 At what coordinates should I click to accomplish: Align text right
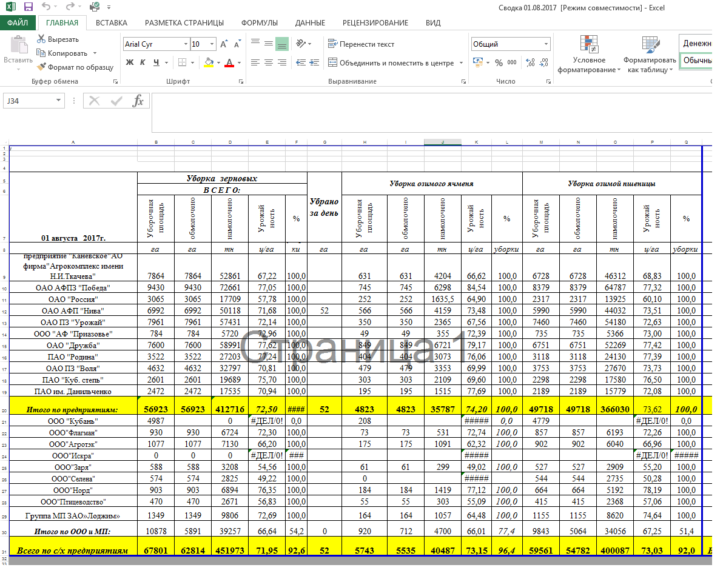pyautogui.click(x=281, y=62)
